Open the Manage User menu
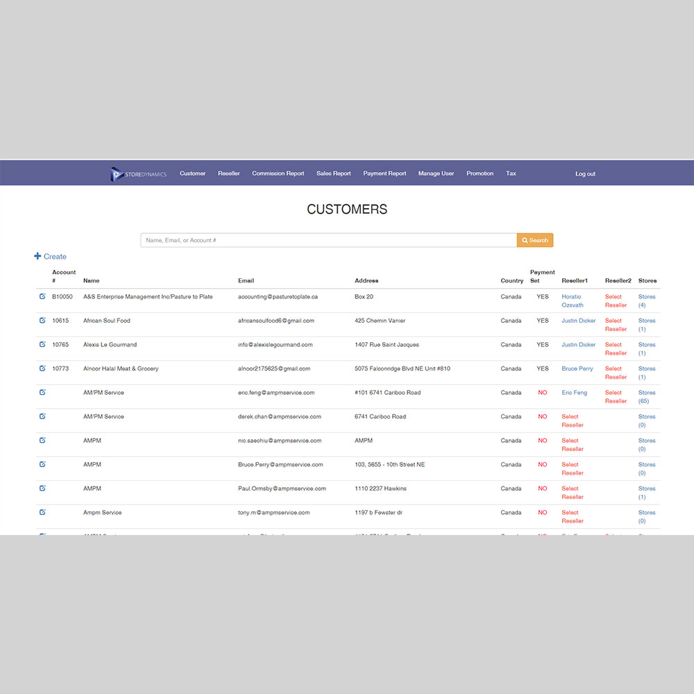The image size is (694, 694). (436, 173)
